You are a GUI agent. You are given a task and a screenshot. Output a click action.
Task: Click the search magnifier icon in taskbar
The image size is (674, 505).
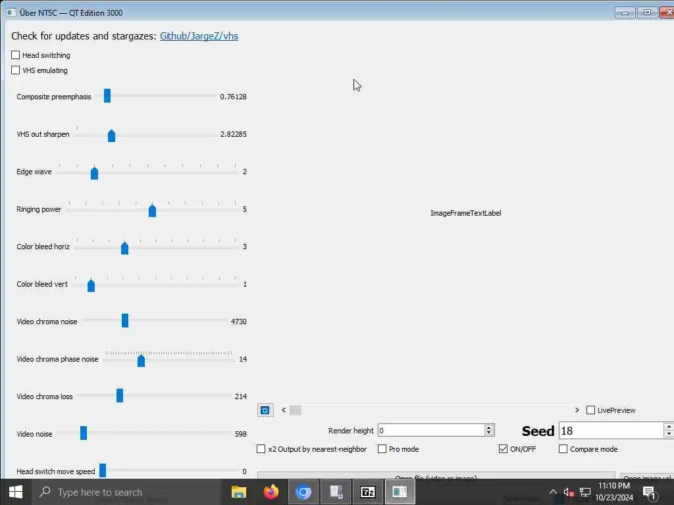point(45,492)
